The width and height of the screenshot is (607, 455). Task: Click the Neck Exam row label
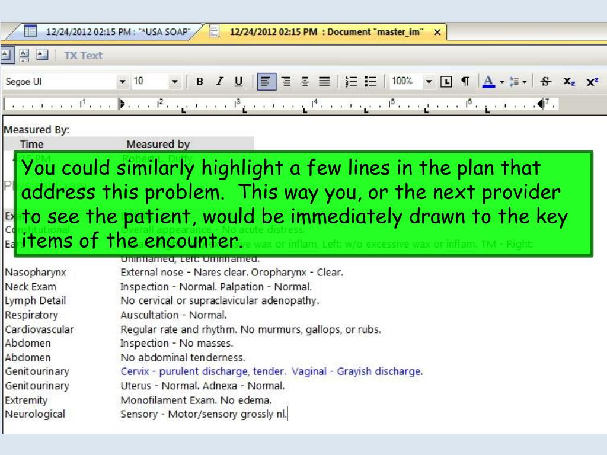(x=31, y=287)
